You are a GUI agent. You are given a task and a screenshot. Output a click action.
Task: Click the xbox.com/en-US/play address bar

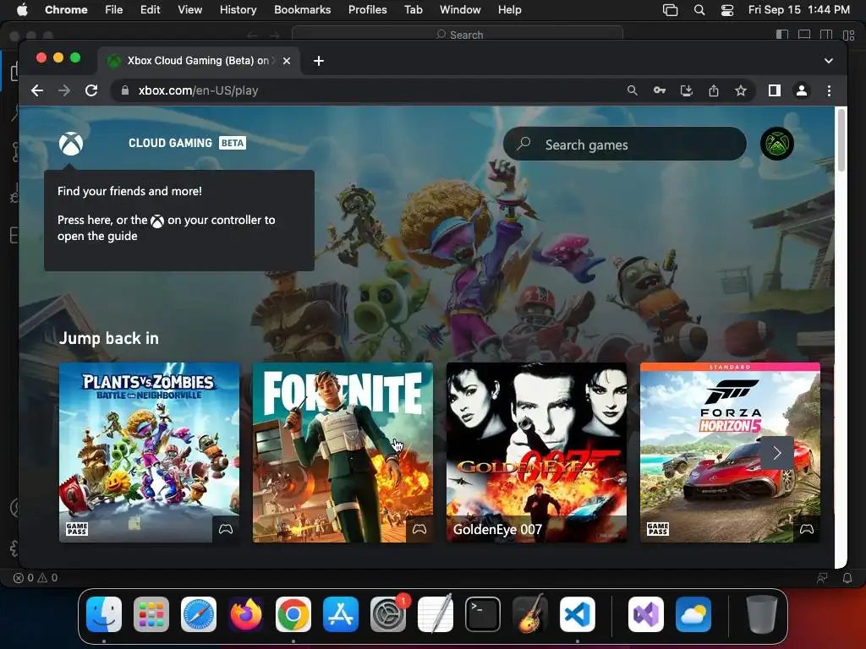tap(364, 90)
